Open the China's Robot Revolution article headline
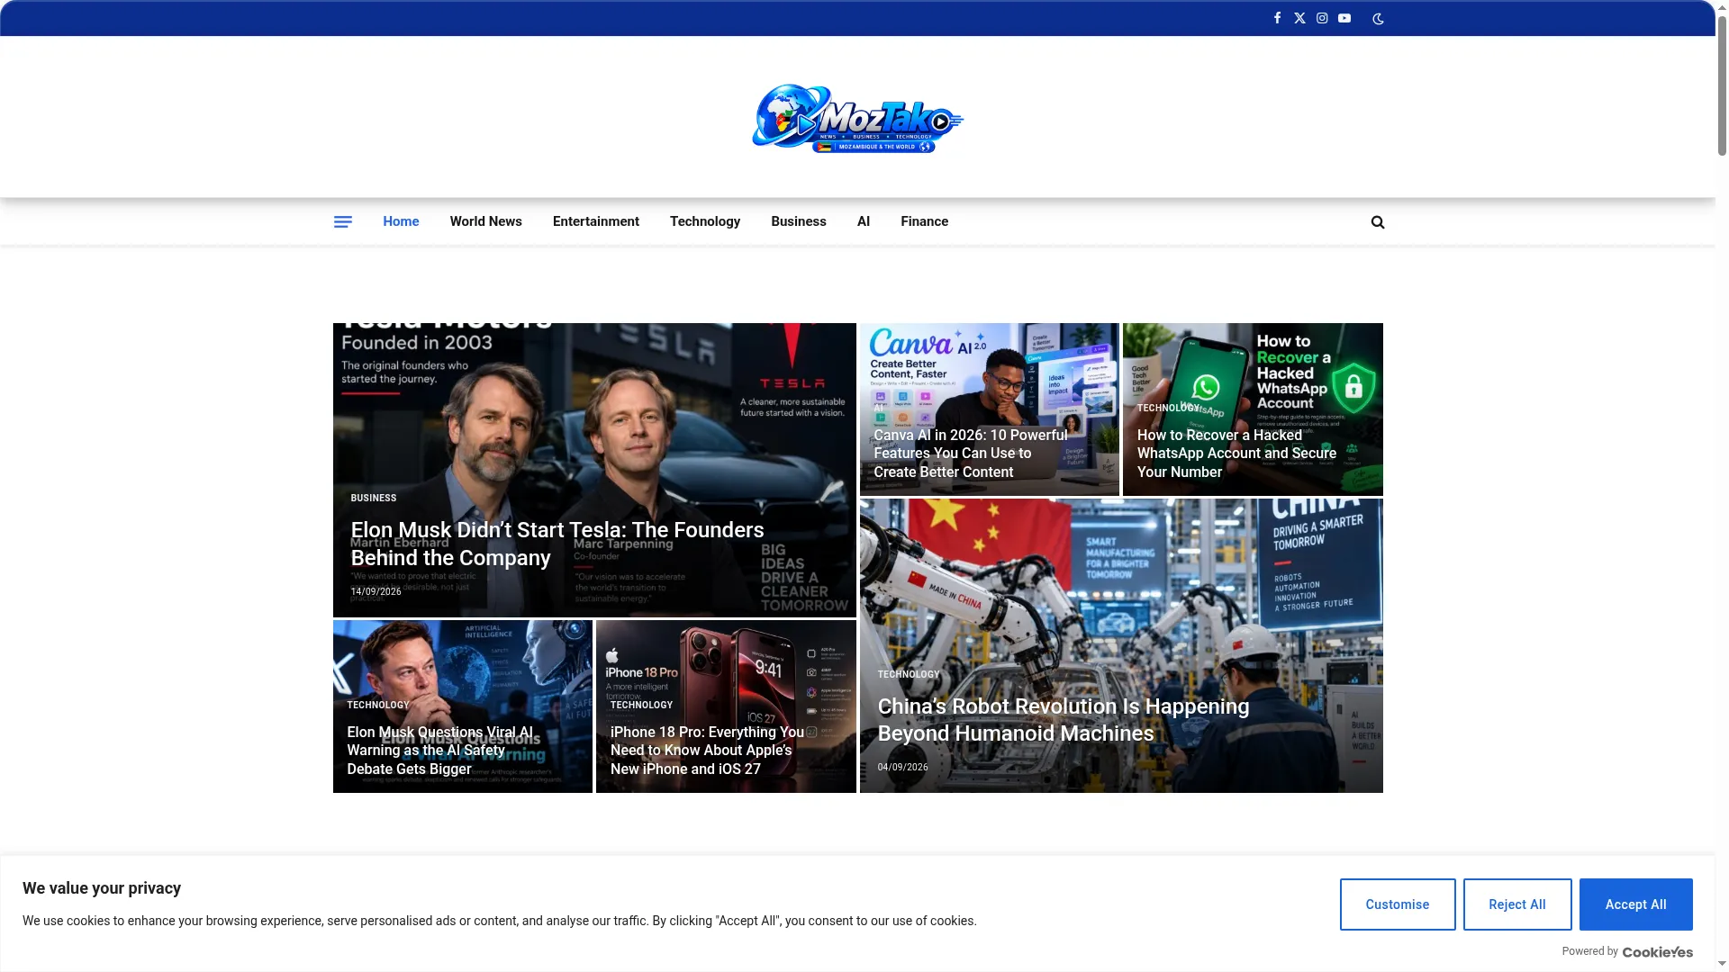Viewport: 1729px width, 972px height. [x=1064, y=720]
